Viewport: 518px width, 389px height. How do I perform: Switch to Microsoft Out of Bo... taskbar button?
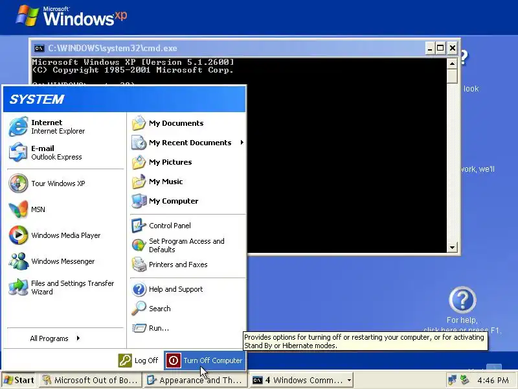pos(91,380)
